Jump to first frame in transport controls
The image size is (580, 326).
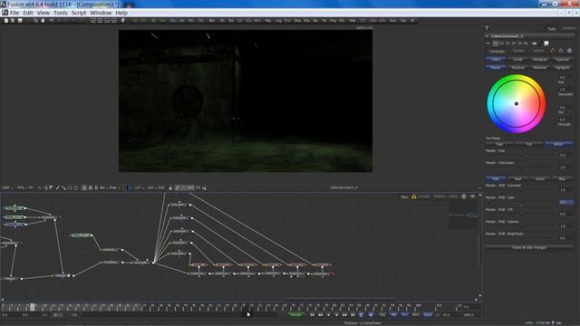(x=313, y=315)
